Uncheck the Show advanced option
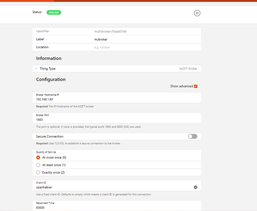Image resolution: width=257 pixels, height=211 pixels. pyautogui.click(x=196, y=86)
